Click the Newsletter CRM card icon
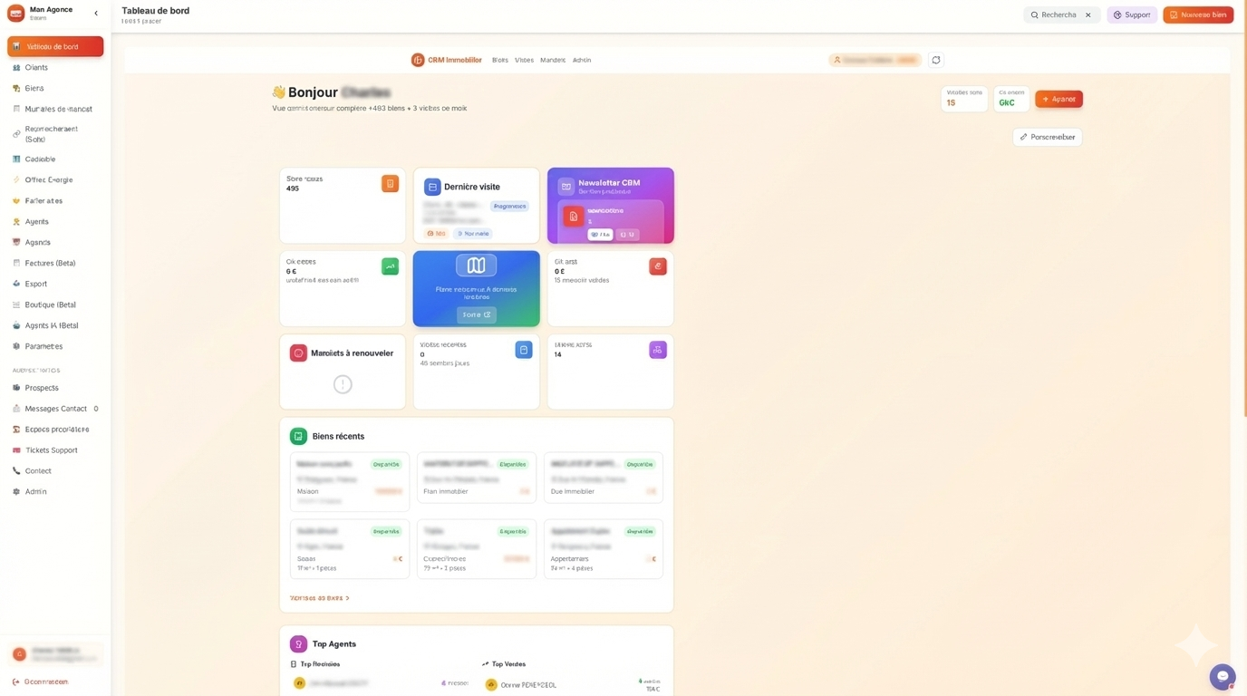The image size is (1247, 696). click(x=565, y=186)
